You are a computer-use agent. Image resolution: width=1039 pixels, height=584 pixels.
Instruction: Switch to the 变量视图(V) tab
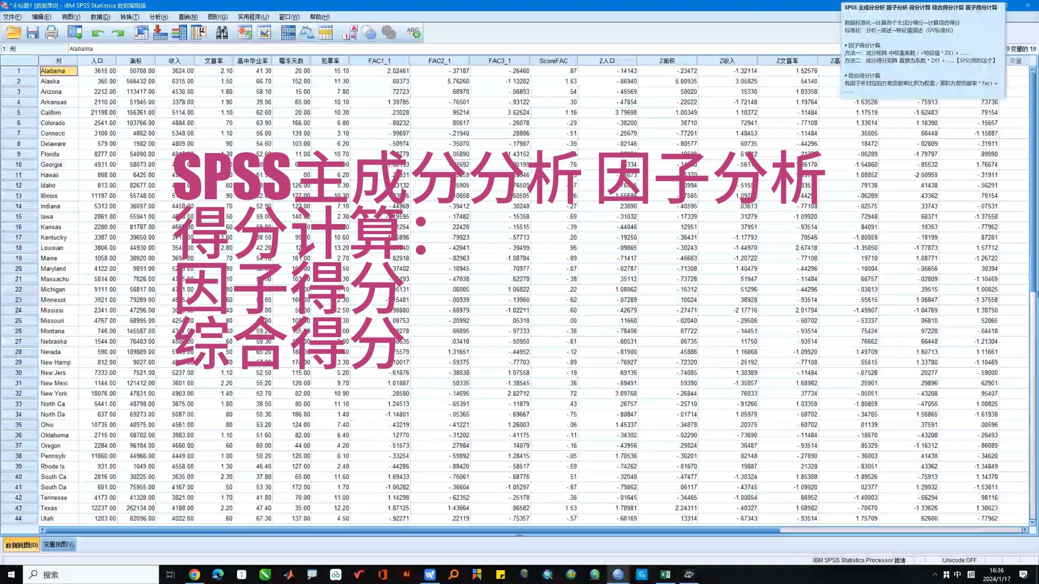59,544
